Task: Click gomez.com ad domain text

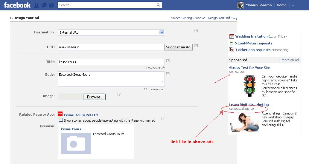Action: pyautogui.click(x=237, y=72)
